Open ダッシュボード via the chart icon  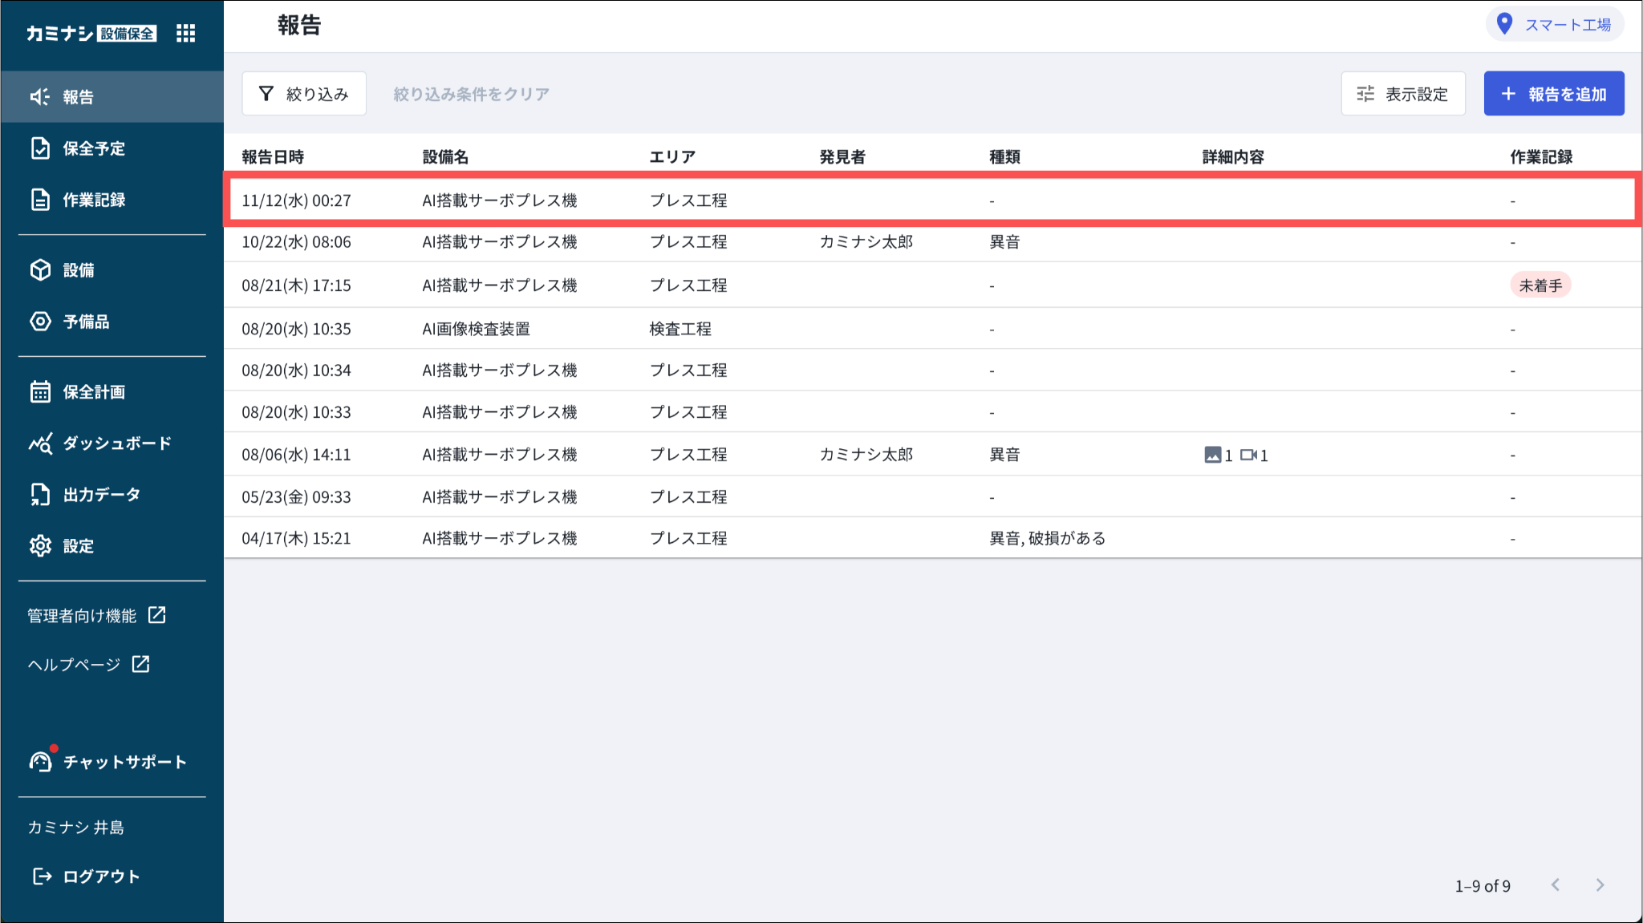[x=40, y=443]
